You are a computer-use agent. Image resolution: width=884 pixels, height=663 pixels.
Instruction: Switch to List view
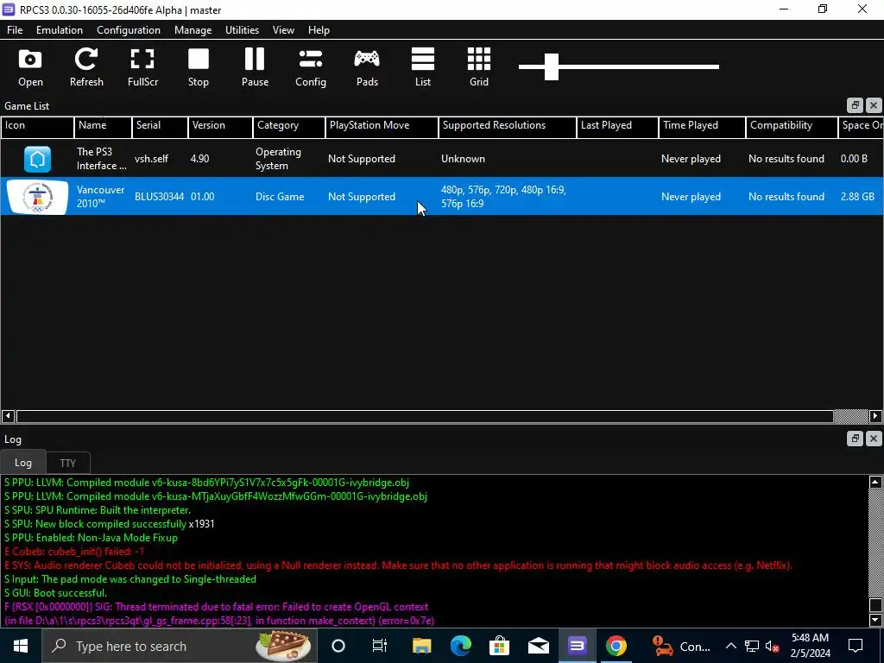click(x=423, y=67)
